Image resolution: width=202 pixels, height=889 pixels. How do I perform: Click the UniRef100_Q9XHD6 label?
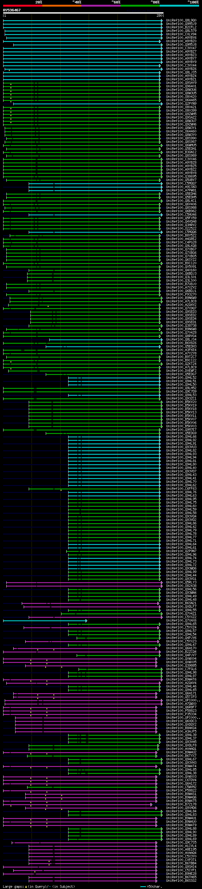click(181, 808)
